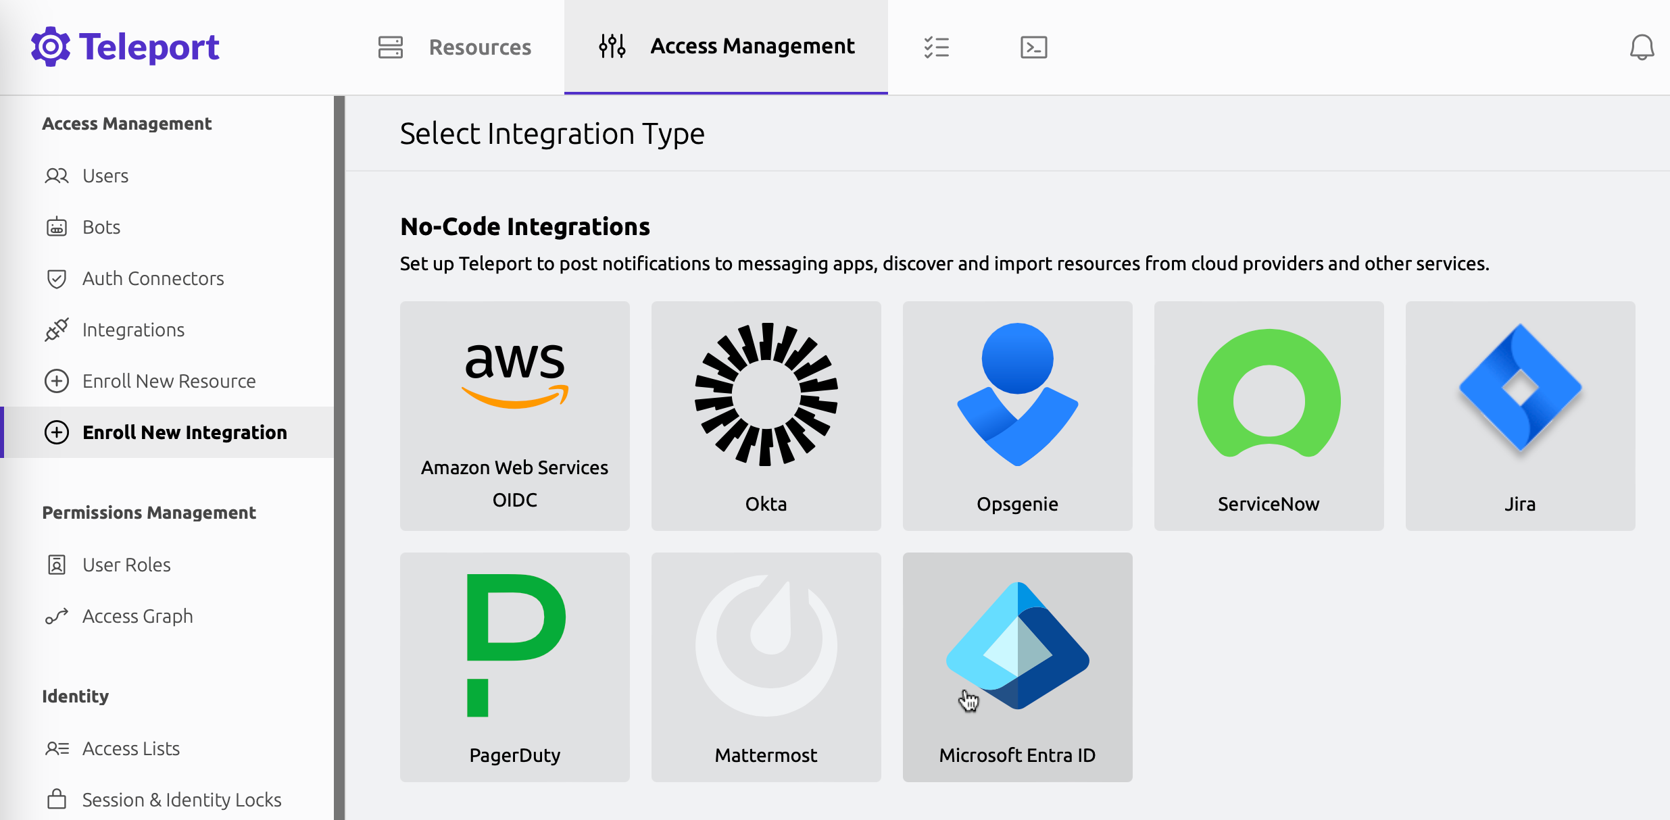Open the Opsgenie integration
The width and height of the screenshot is (1670, 820).
[1017, 415]
